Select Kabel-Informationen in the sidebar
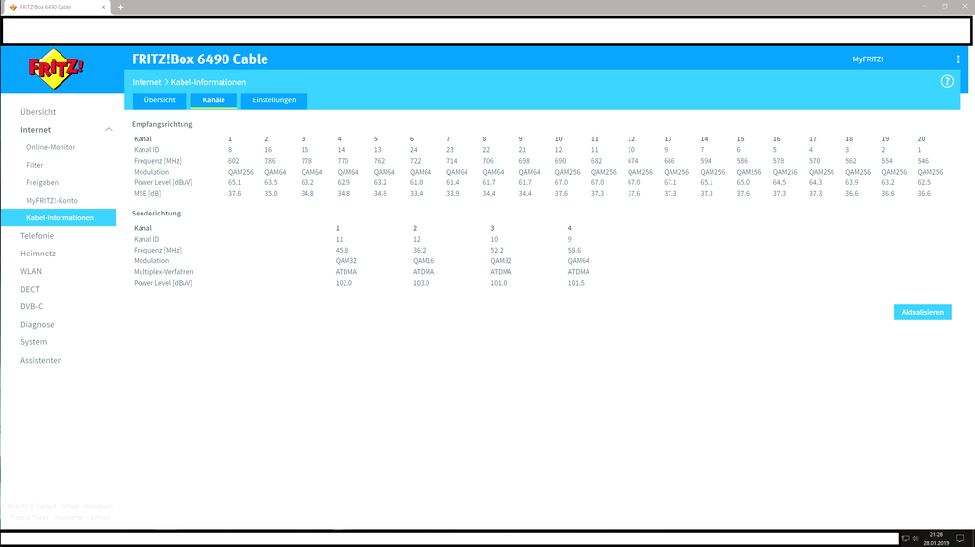 [x=59, y=217]
